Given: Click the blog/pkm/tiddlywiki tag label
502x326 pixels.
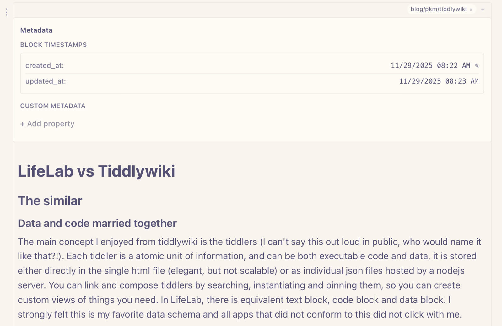Looking at the screenshot, I should (438, 9).
